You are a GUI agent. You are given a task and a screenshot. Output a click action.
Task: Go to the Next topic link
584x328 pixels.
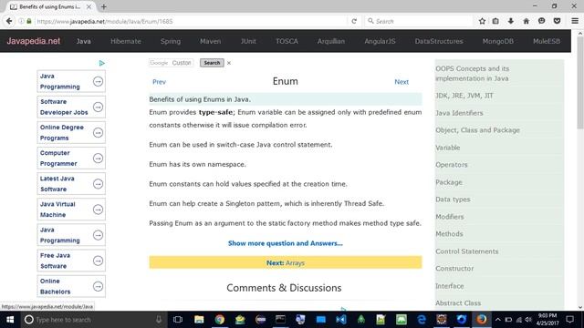401,82
